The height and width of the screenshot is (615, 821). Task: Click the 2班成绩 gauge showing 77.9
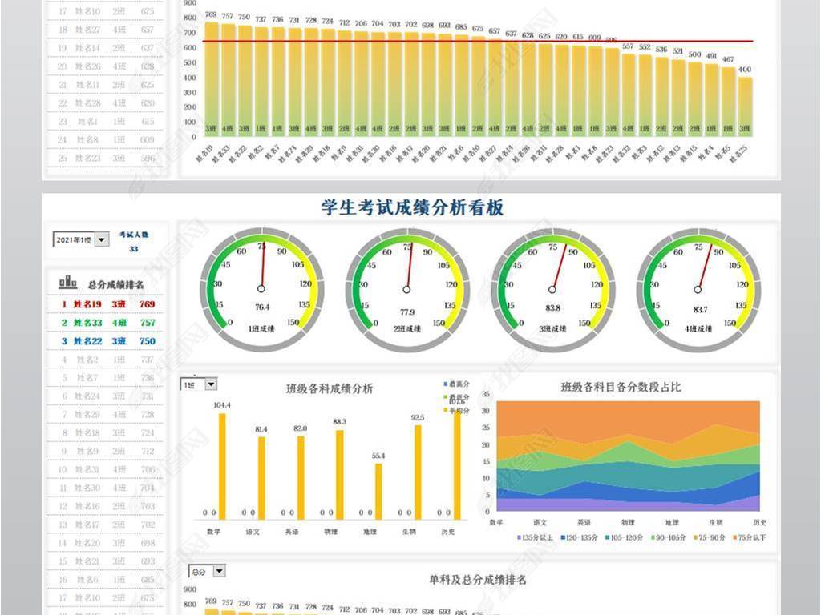click(x=406, y=289)
